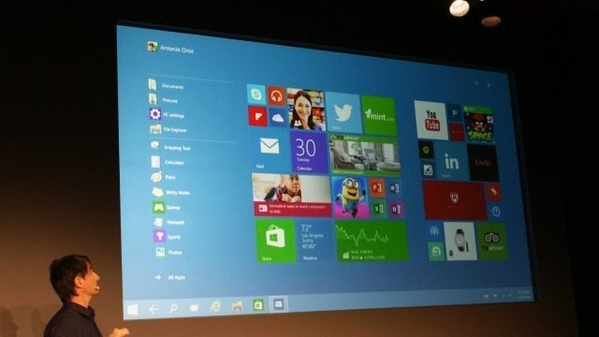599x337 pixels.
Task: Open the Calendar tile showing 30
Action: click(309, 152)
